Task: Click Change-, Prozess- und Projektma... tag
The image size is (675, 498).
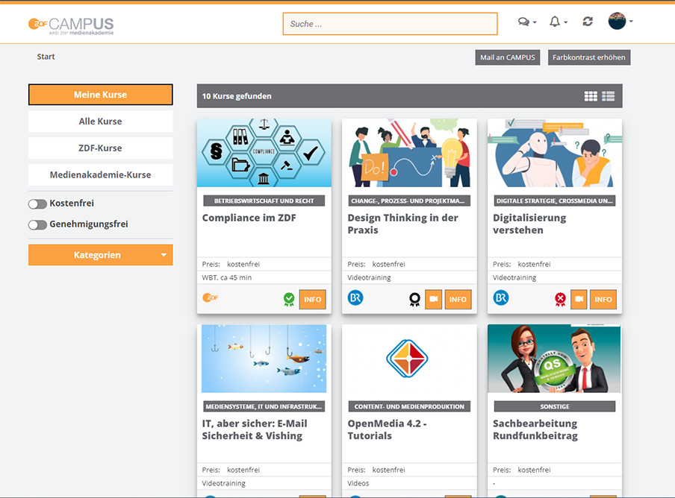Action: coord(409,201)
